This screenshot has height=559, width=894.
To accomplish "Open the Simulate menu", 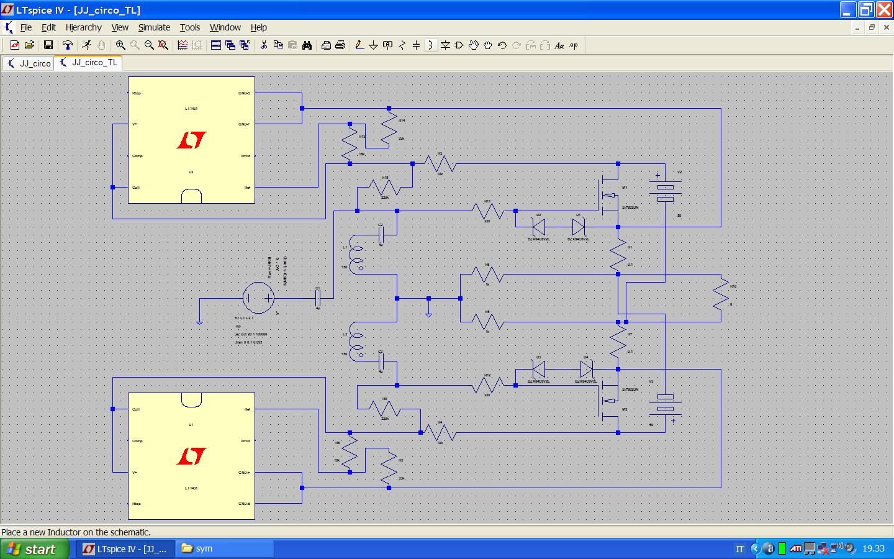I will click(154, 27).
